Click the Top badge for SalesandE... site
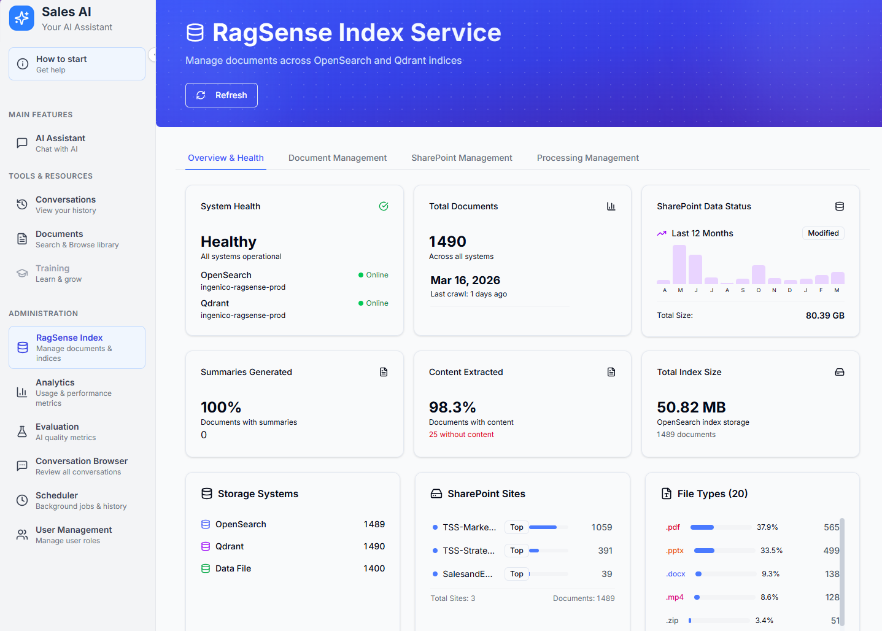 click(517, 574)
